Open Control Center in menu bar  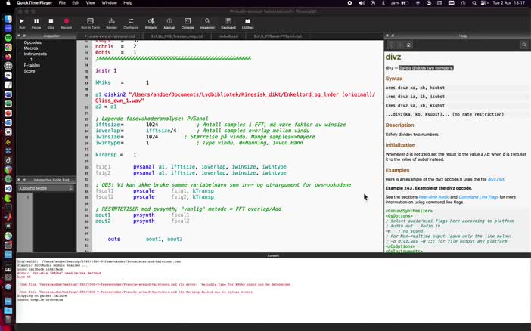(x=484, y=3)
